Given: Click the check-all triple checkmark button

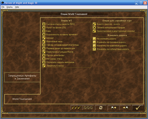Looking at the screenshot, I should (76, 108).
